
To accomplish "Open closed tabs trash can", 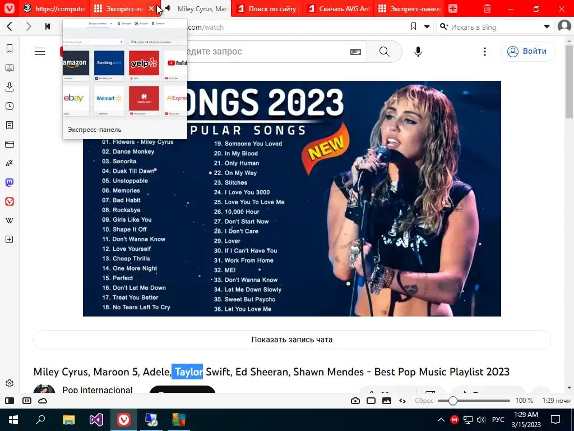I will (x=487, y=8).
